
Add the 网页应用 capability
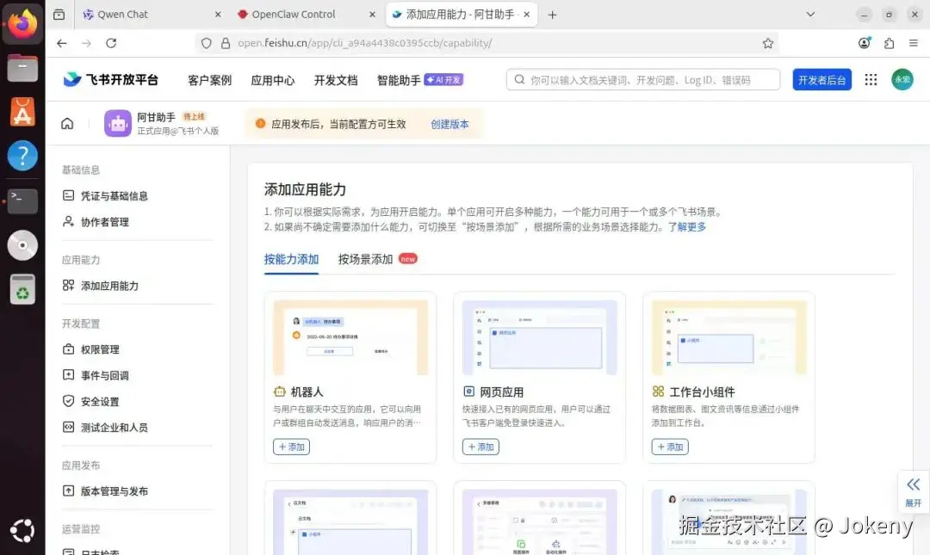(480, 447)
